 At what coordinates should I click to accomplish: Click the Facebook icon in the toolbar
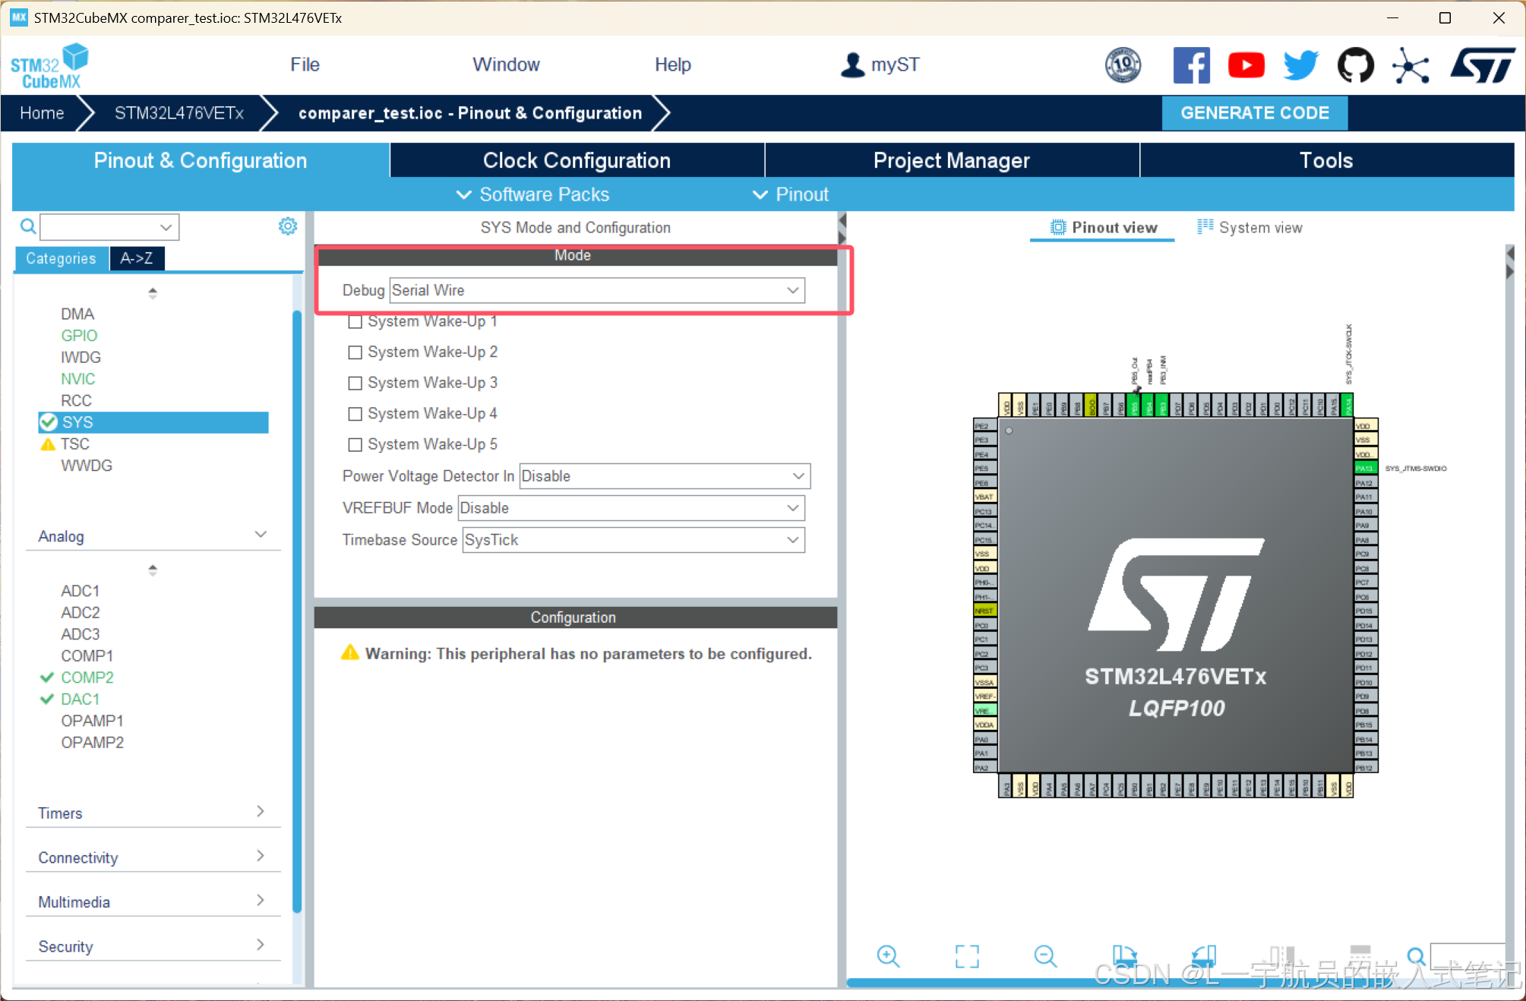(1191, 65)
